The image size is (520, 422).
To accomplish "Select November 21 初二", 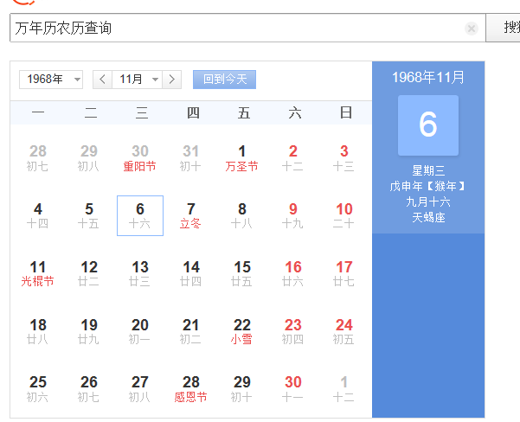I will click(191, 331).
